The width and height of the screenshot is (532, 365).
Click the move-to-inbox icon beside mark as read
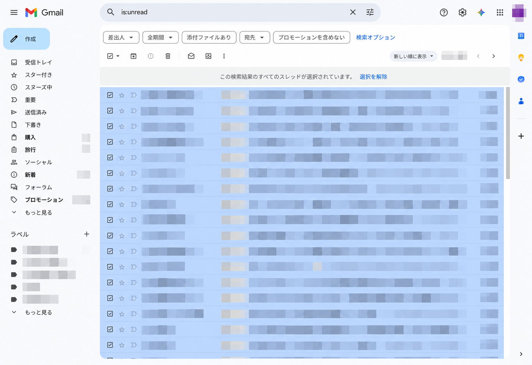[208, 56]
